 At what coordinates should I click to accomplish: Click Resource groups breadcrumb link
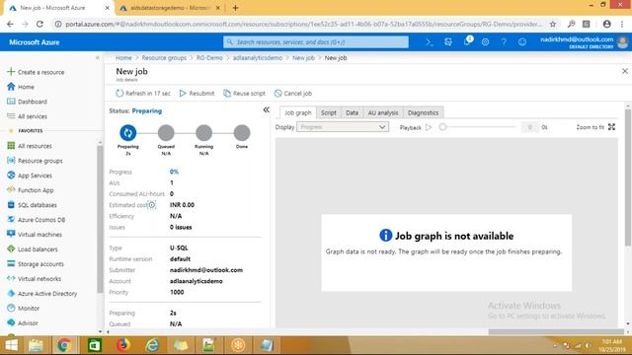coord(164,58)
